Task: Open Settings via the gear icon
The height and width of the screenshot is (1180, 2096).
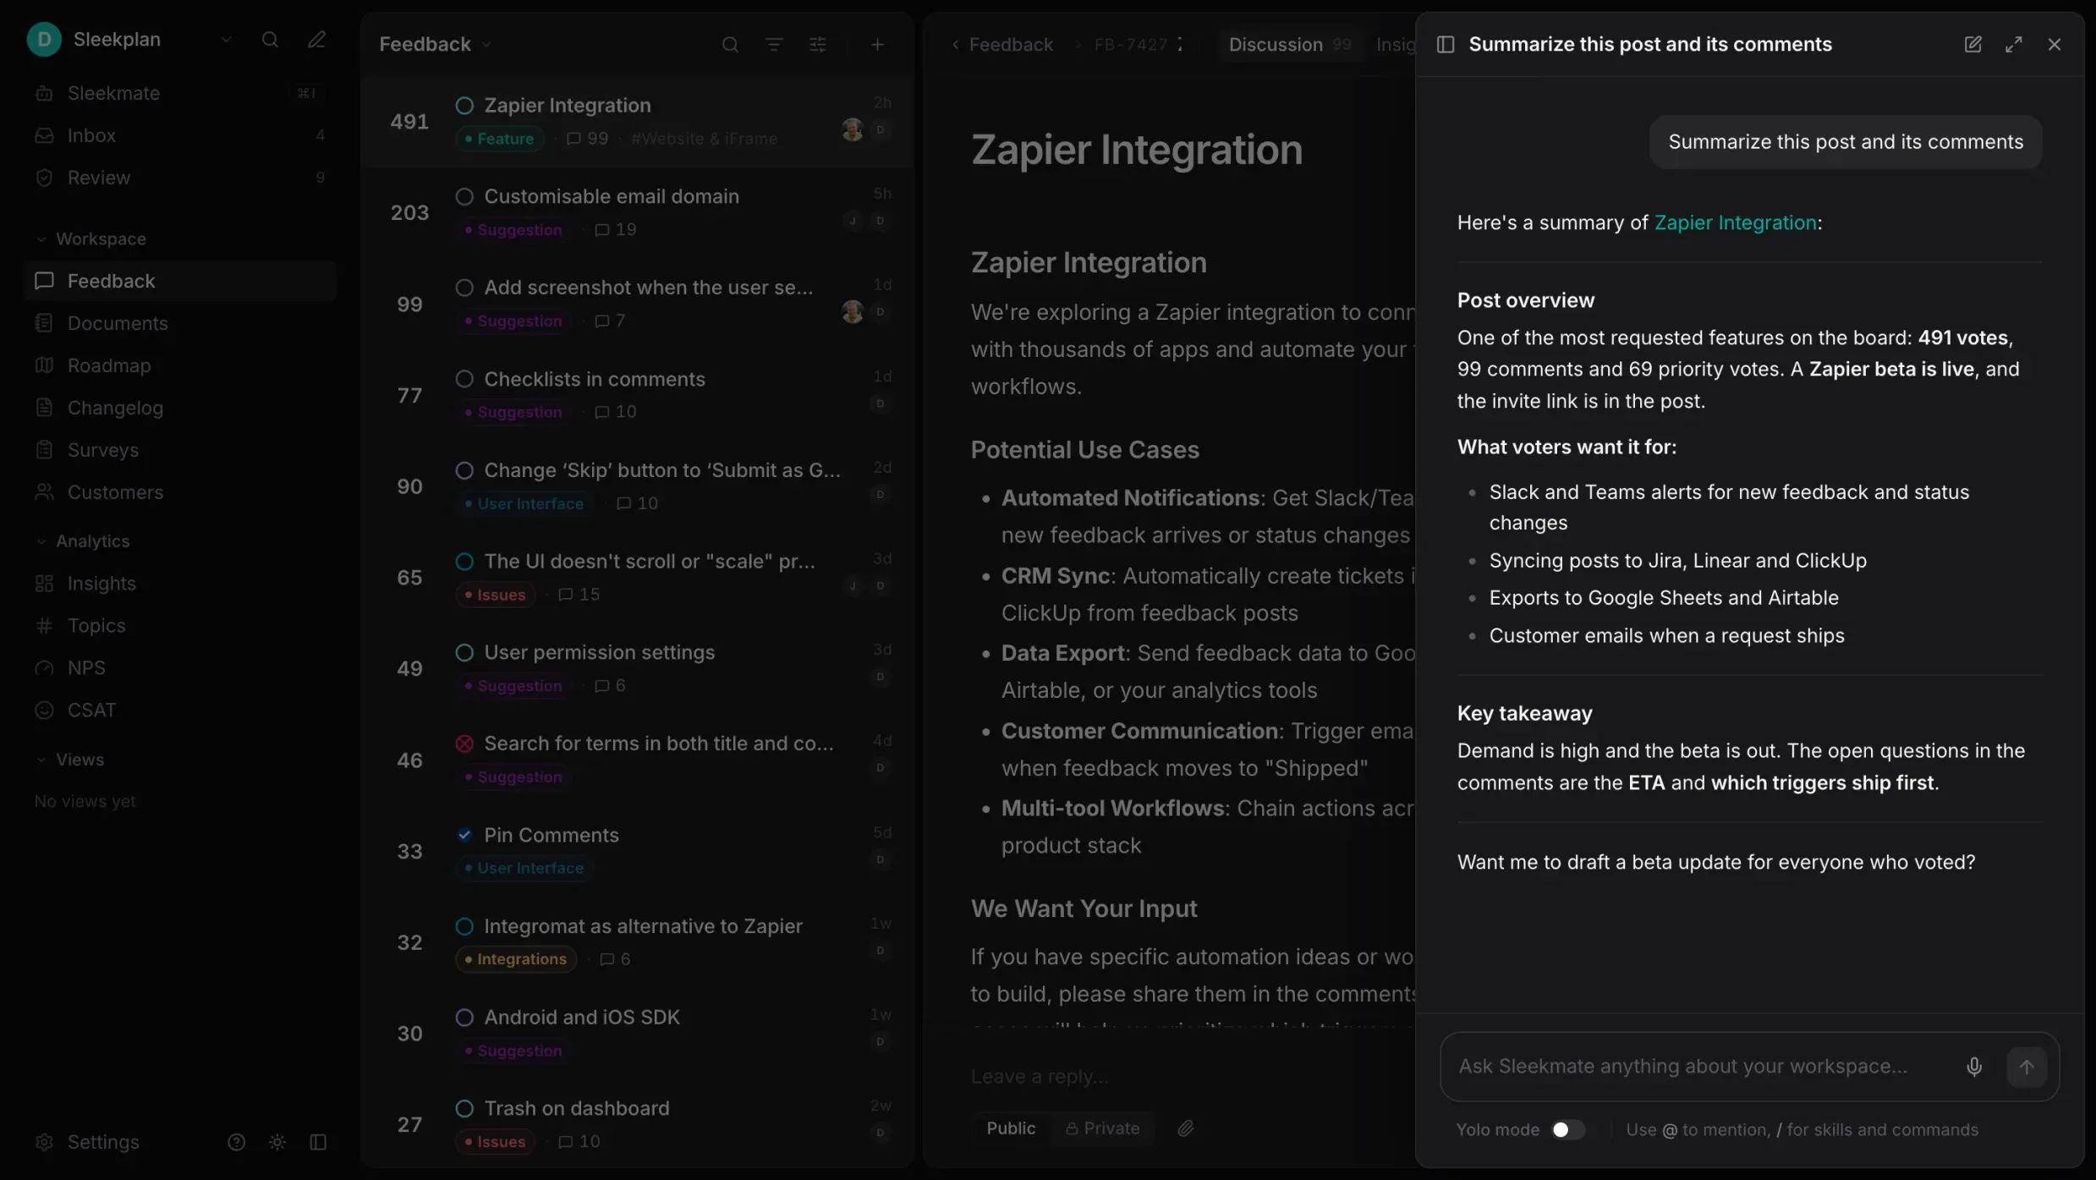Action: [x=44, y=1142]
